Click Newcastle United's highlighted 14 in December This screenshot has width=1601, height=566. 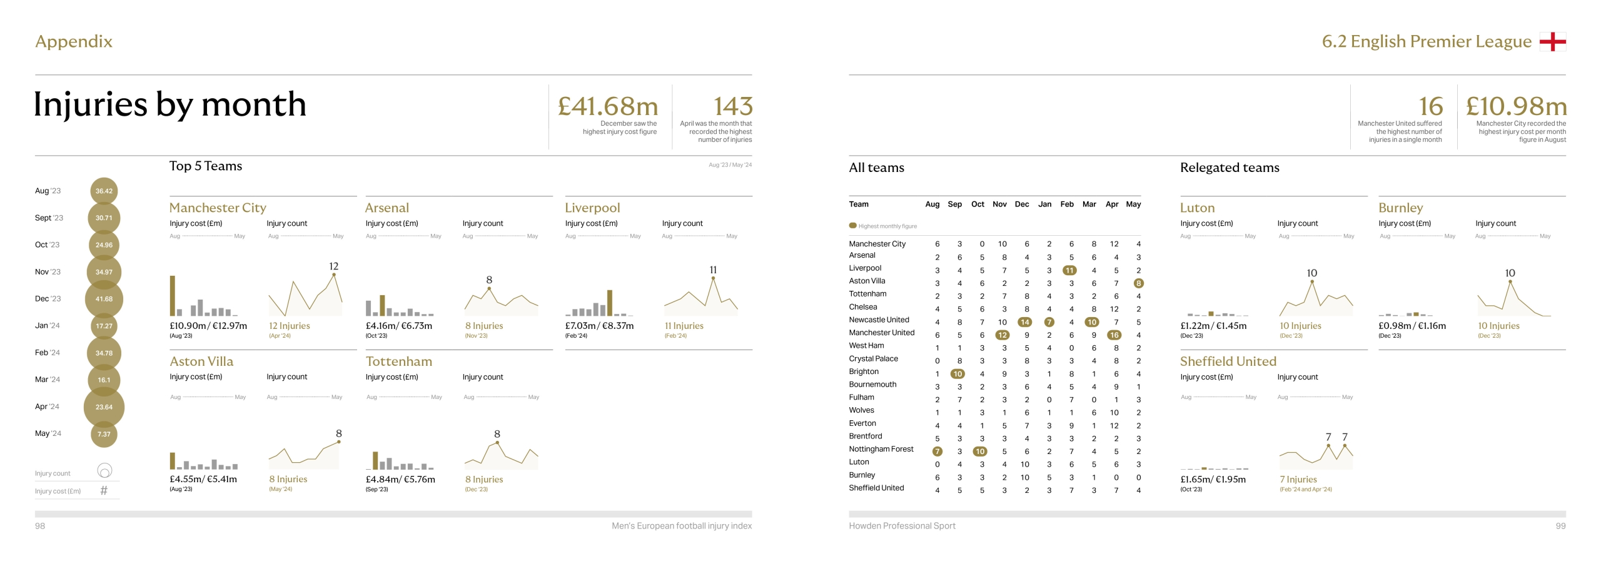click(1024, 322)
